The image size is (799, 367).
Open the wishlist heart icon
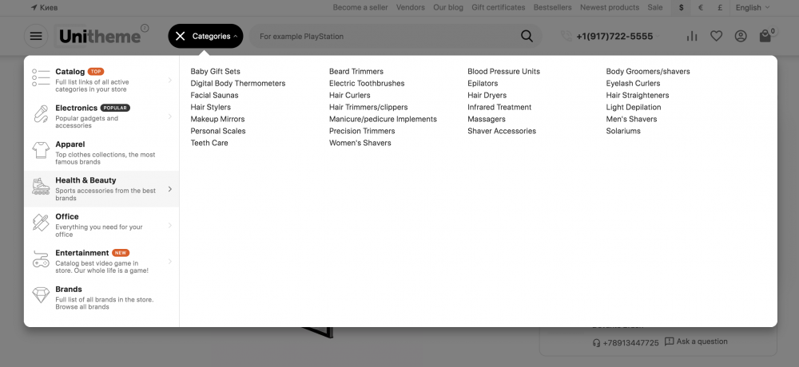[x=716, y=36]
